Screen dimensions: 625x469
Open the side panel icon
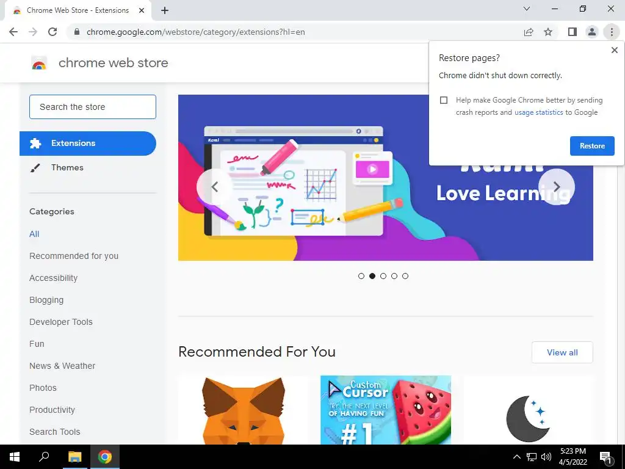[573, 32]
